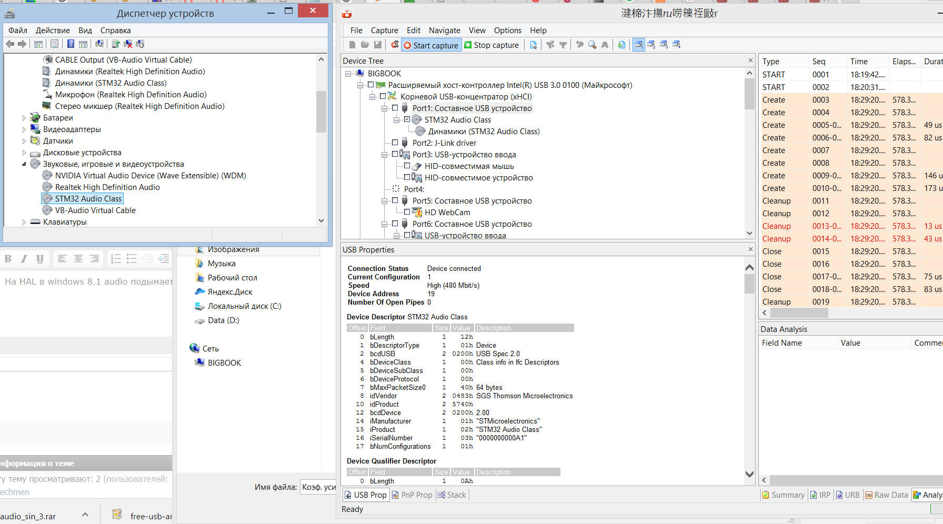Open the Capture menu in USB analyzer
Image resolution: width=943 pixels, height=524 pixels.
384,31
